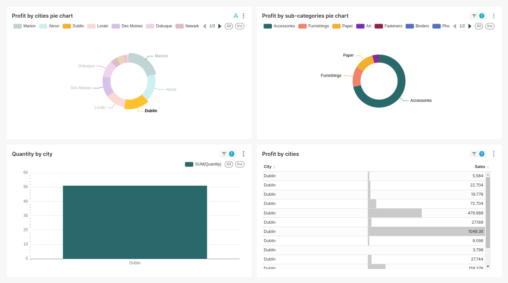The height and width of the screenshot is (283, 508).
Task: Click the All button on cities pie legend
Action: [x=229, y=26]
